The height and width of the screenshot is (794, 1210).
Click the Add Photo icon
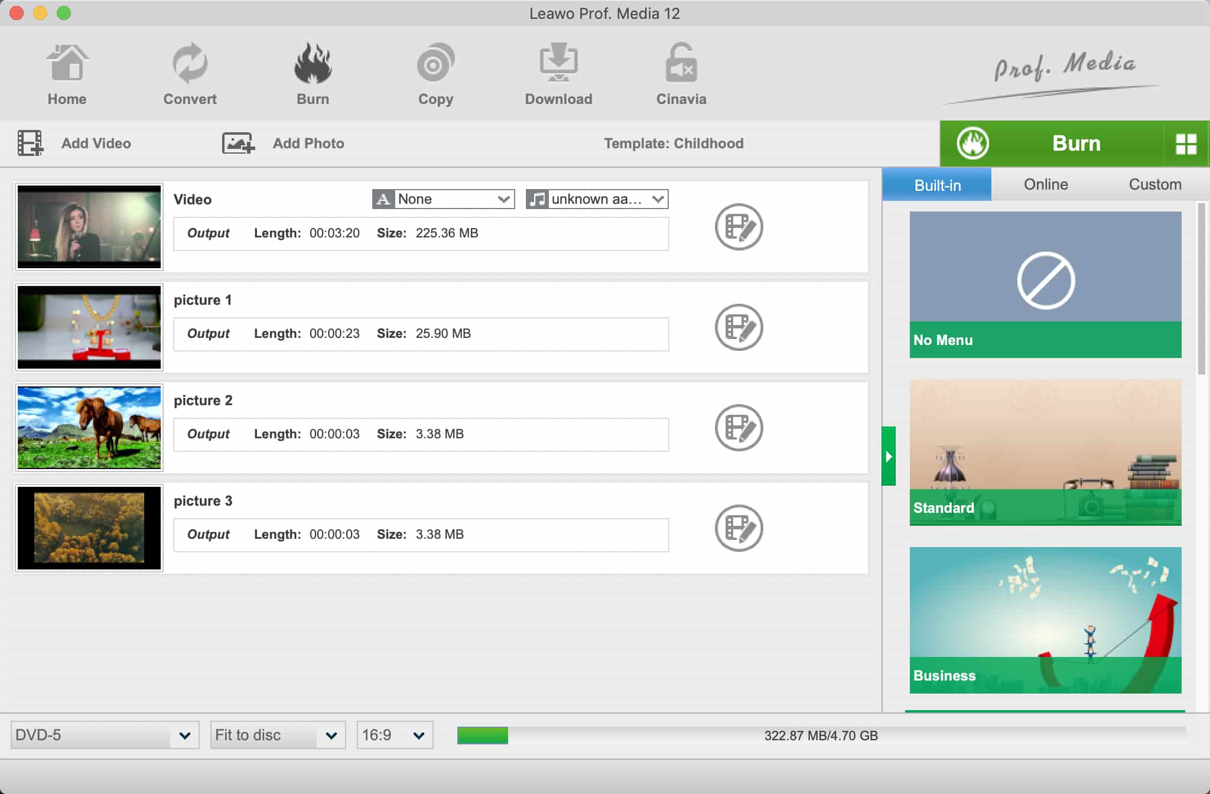238,144
